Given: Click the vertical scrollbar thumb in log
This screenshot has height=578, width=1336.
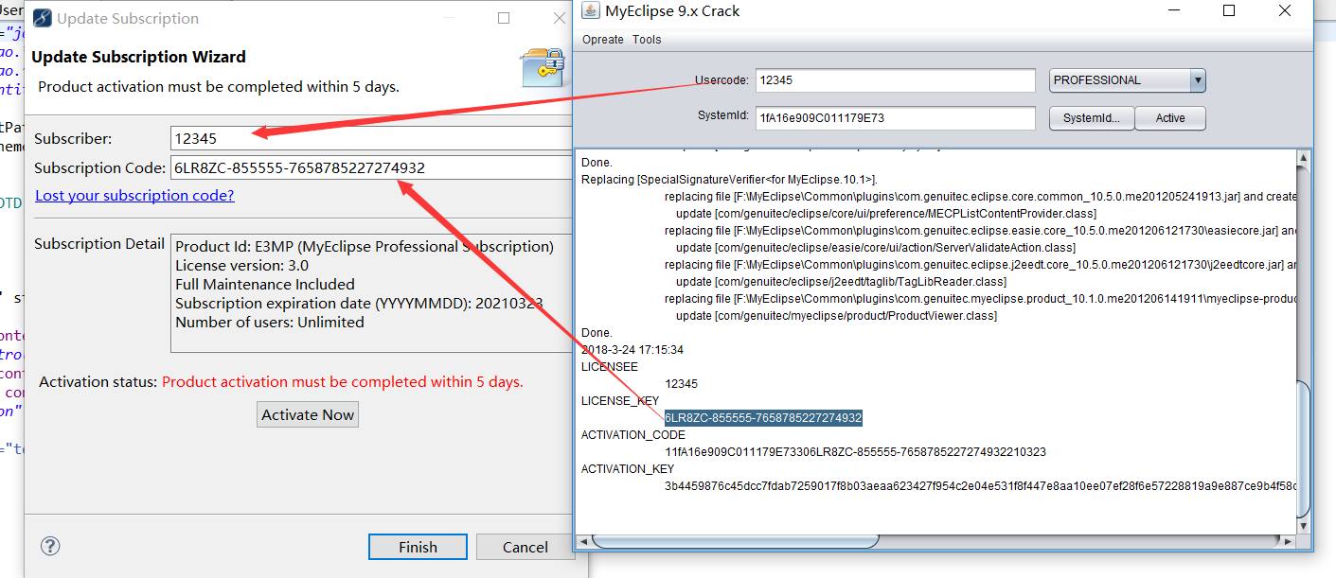Looking at the screenshot, I should [x=1305, y=448].
